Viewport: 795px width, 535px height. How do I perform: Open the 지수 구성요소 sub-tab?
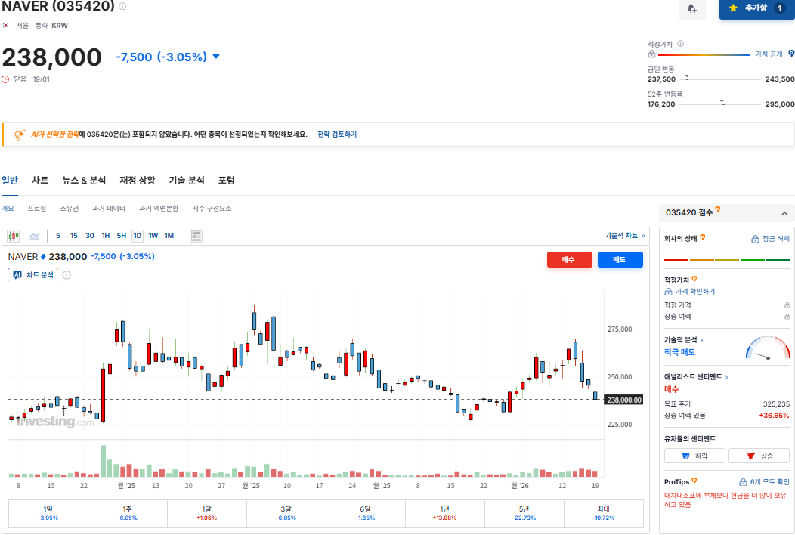pyautogui.click(x=212, y=209)
